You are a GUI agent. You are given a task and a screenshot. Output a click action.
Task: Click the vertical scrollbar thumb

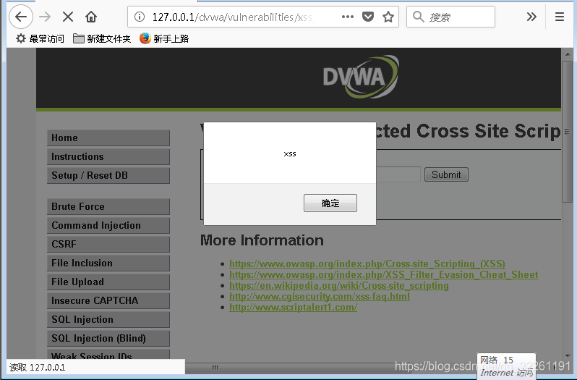567,132
